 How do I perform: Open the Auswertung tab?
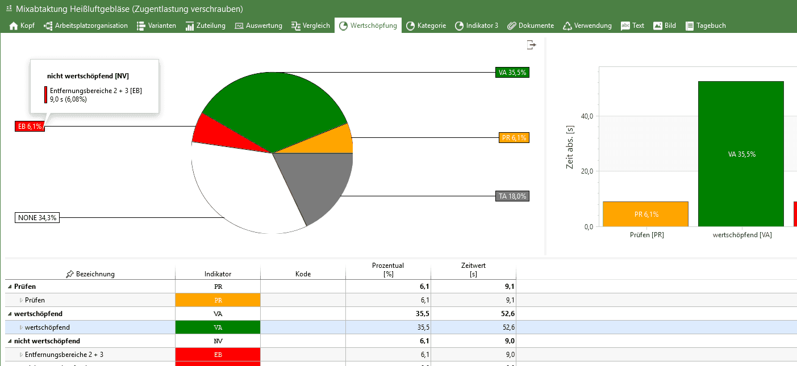point(258,26)
